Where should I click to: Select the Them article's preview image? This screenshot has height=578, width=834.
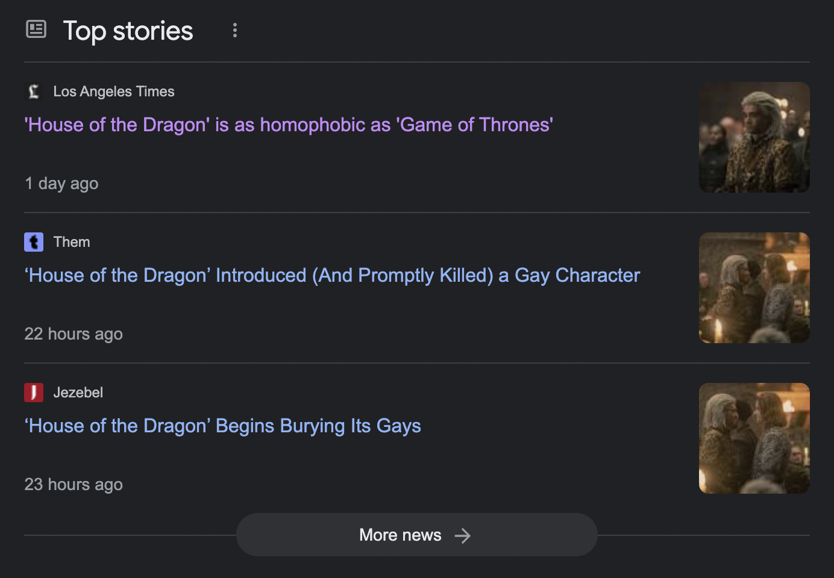click(754, 288)
